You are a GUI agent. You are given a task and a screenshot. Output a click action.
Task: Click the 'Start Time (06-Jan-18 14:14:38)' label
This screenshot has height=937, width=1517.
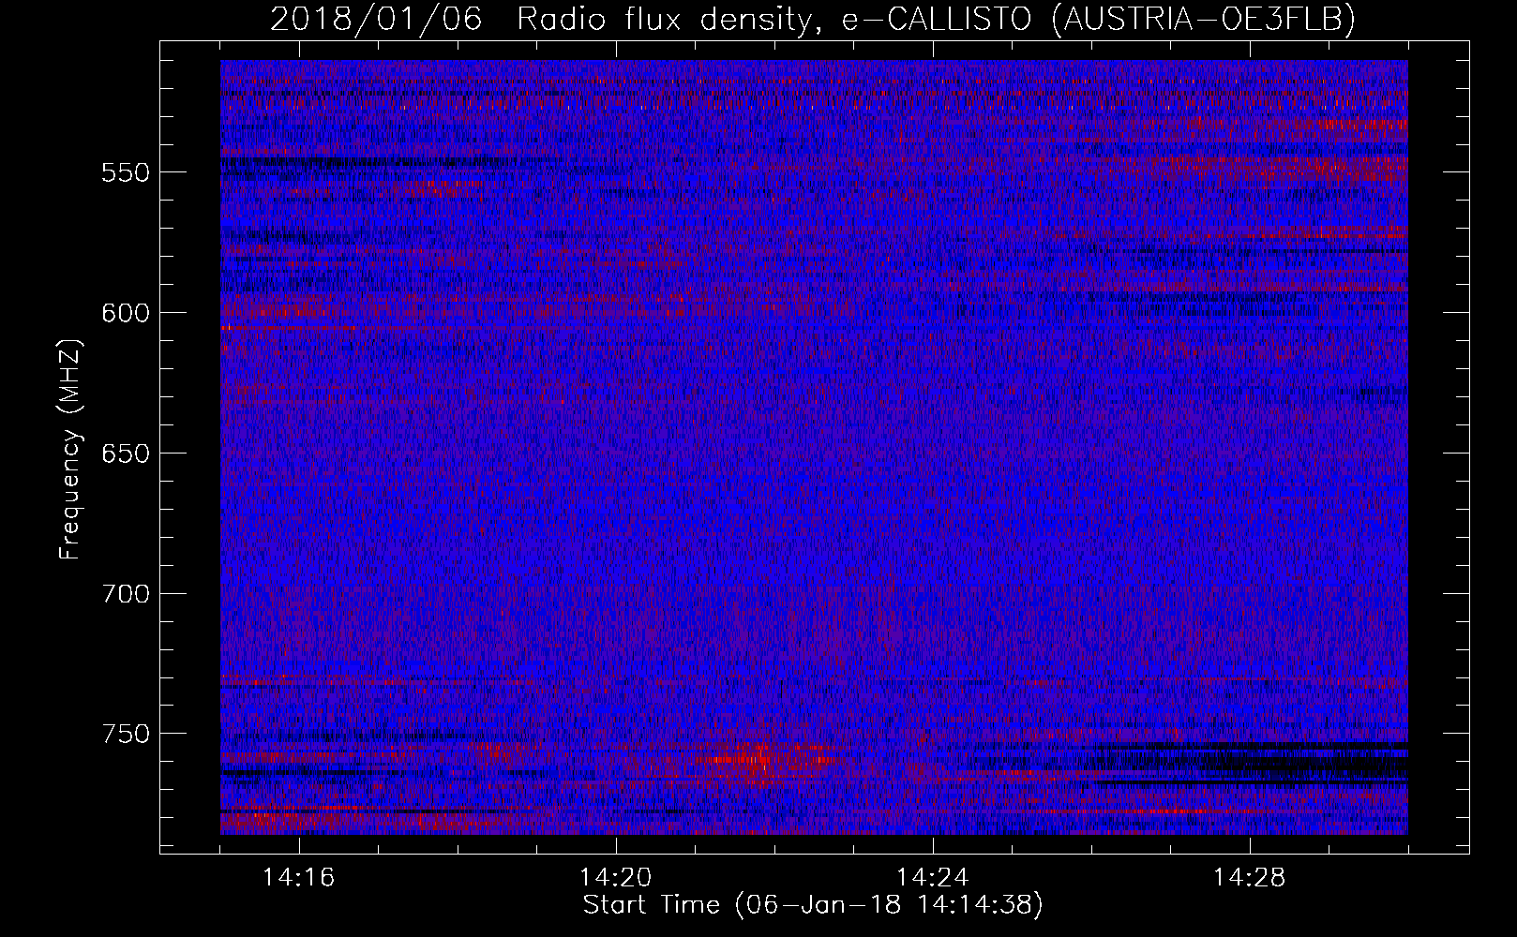pos(813,905)
